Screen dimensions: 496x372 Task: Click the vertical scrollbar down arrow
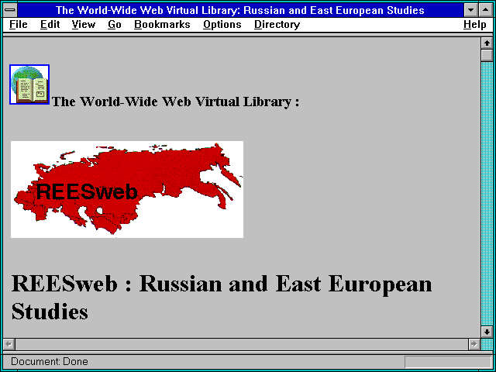[487, 332]
